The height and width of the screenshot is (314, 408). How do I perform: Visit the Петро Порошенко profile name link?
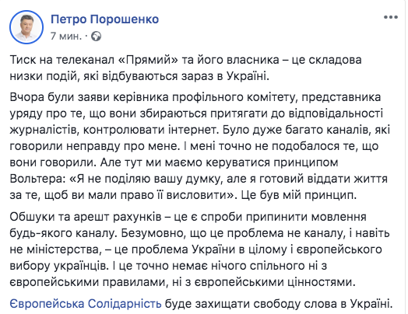(104, 19)
